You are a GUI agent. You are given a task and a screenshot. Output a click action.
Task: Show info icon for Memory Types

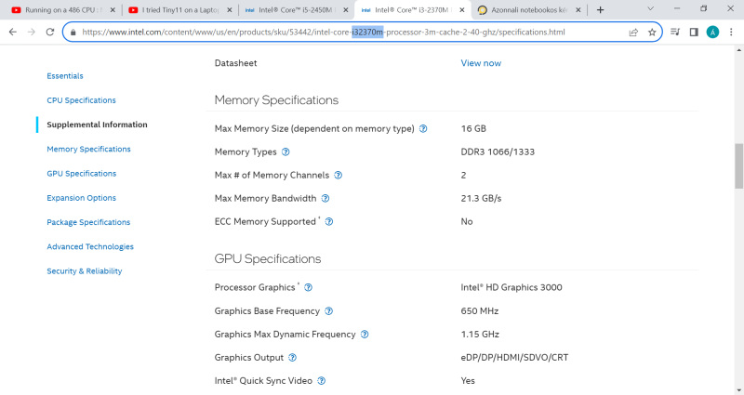(x=286, y=151)
